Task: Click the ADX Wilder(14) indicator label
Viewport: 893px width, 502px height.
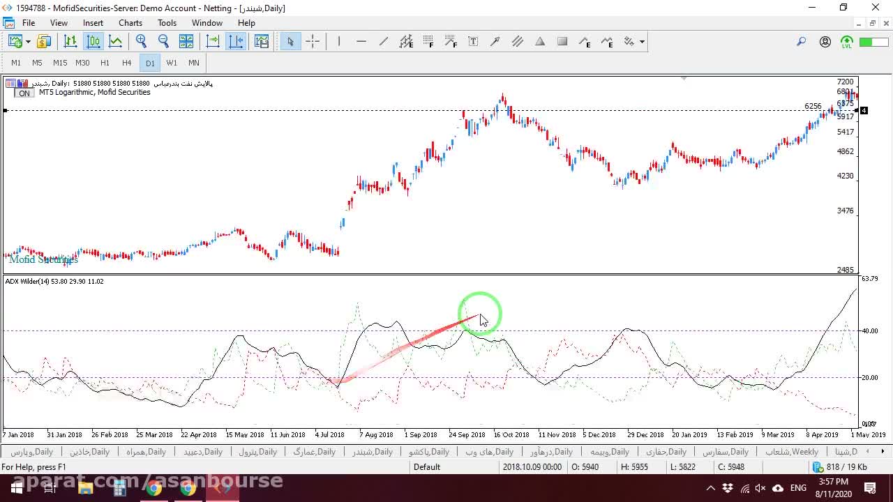Action: point(54,282)
